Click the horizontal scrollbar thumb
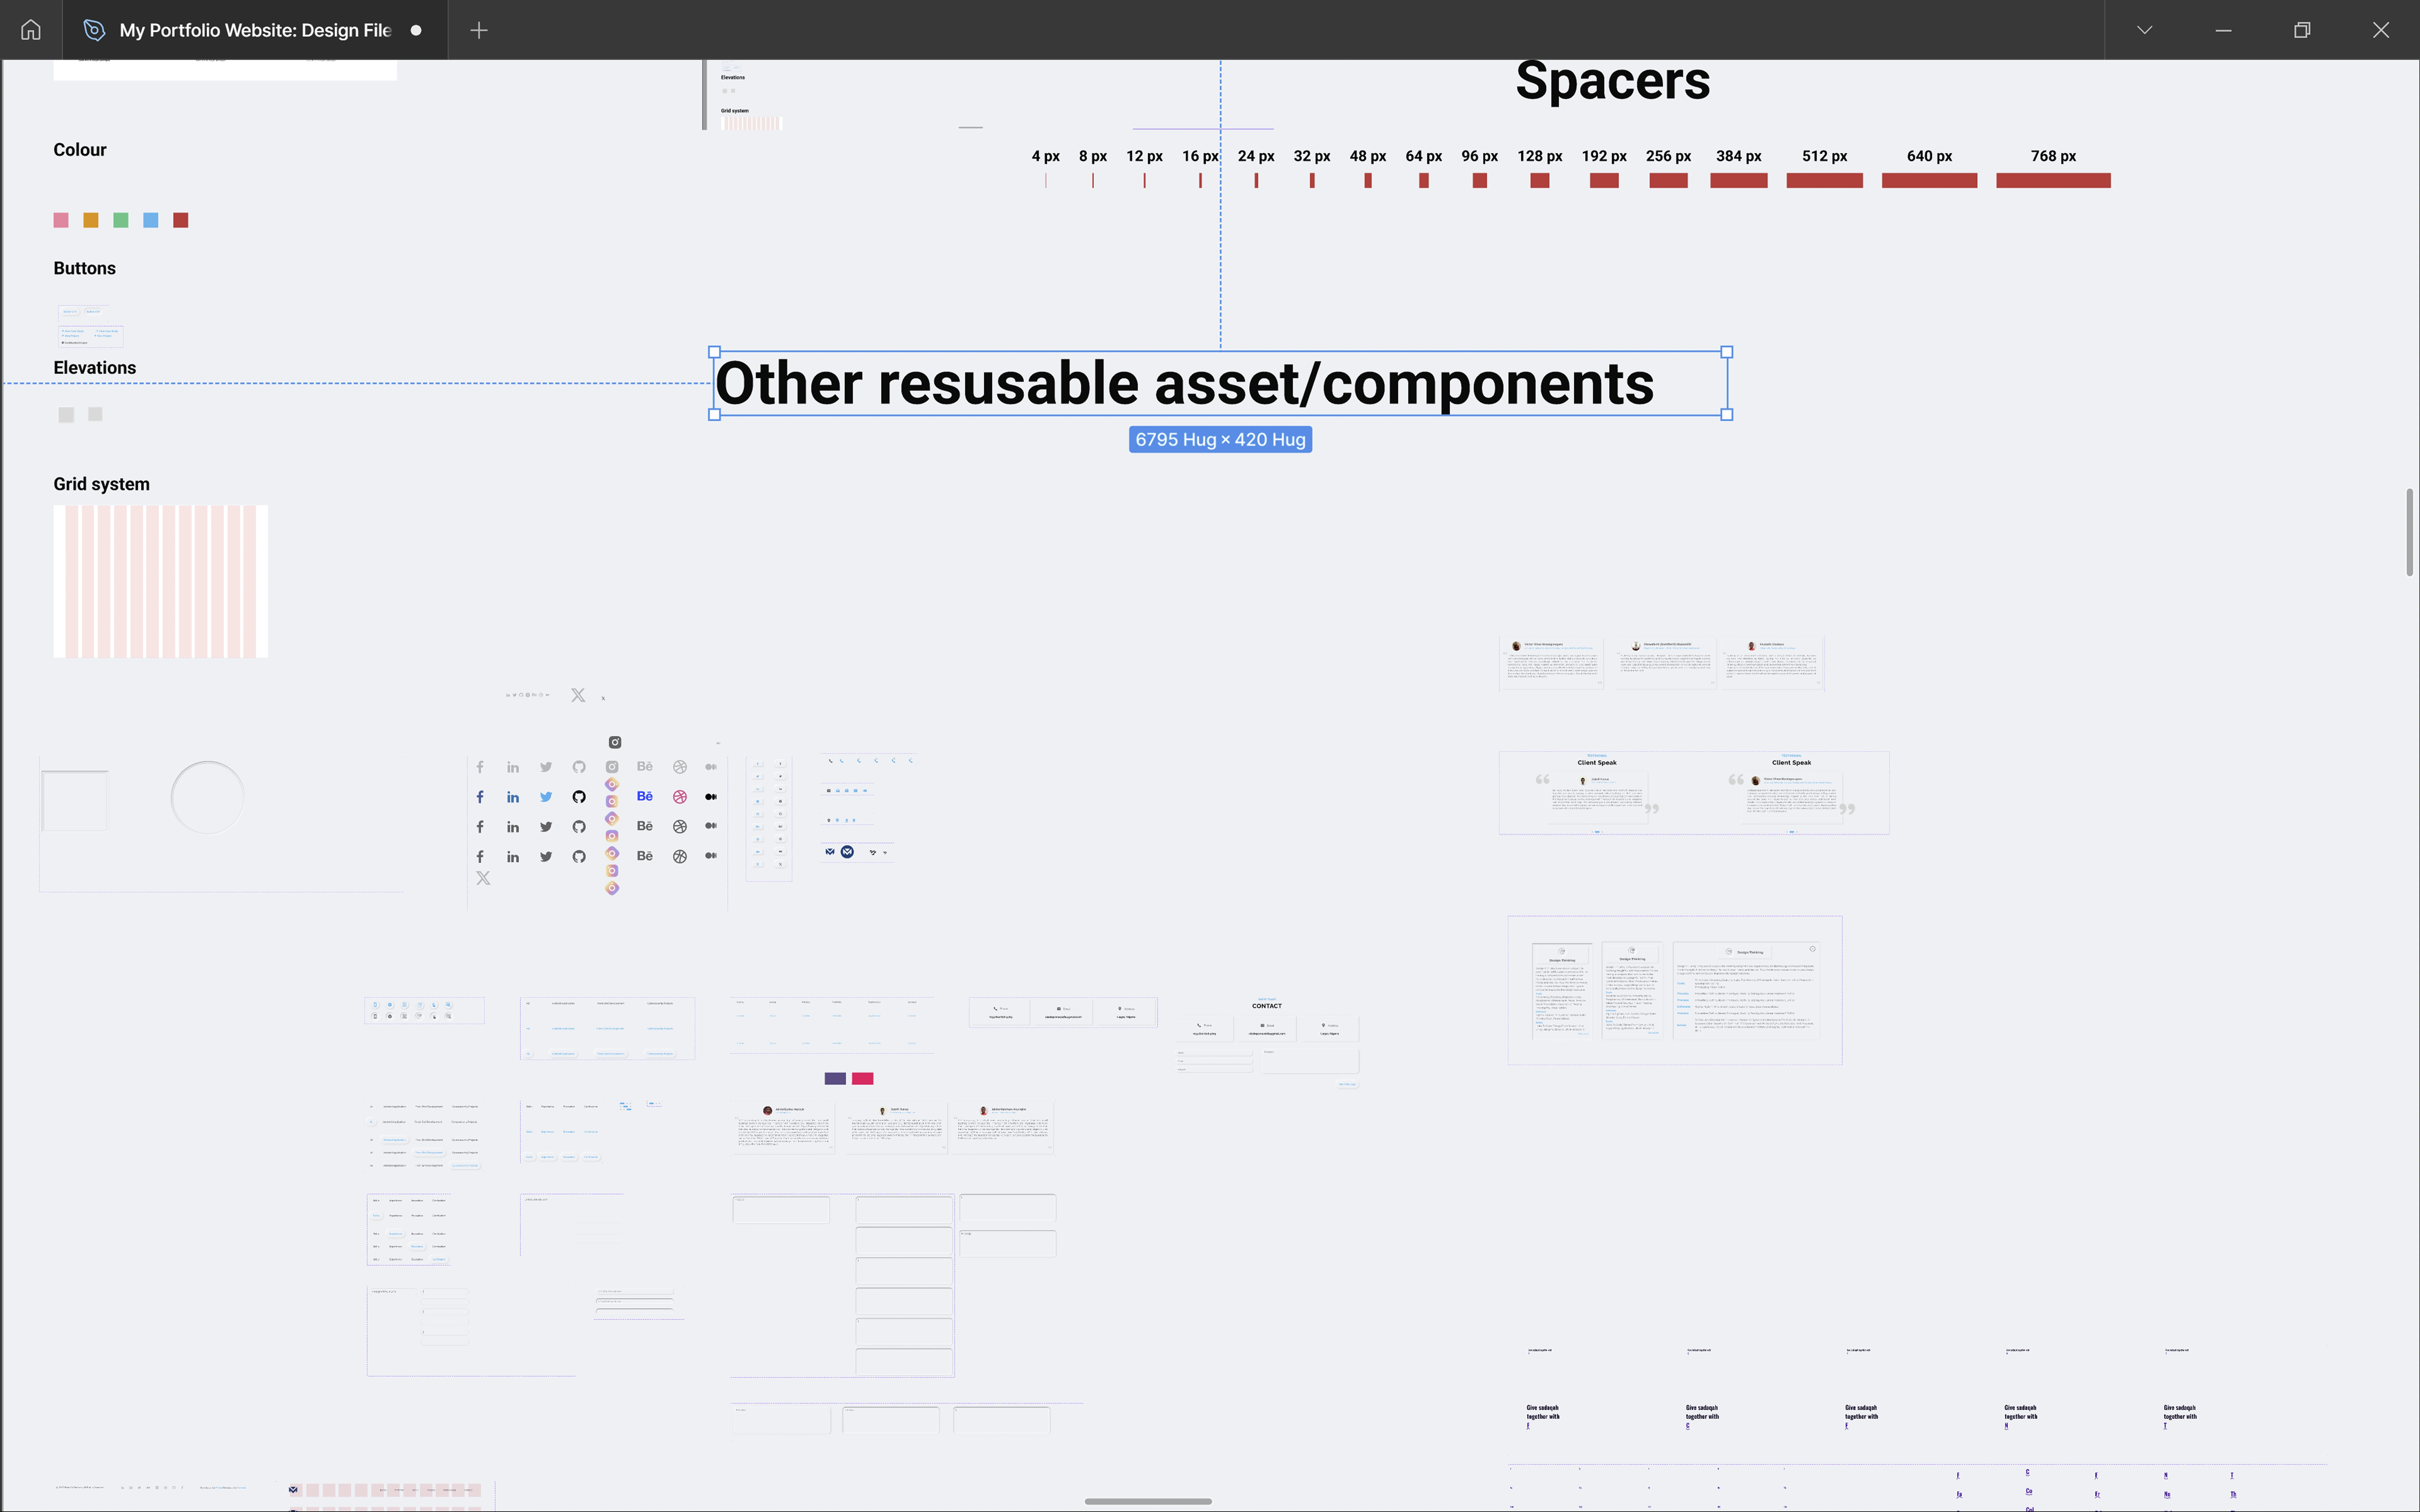This screenshot has height=1512, width=2420. point(1148,1501)
